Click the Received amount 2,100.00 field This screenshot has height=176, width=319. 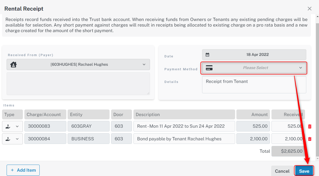288,139
